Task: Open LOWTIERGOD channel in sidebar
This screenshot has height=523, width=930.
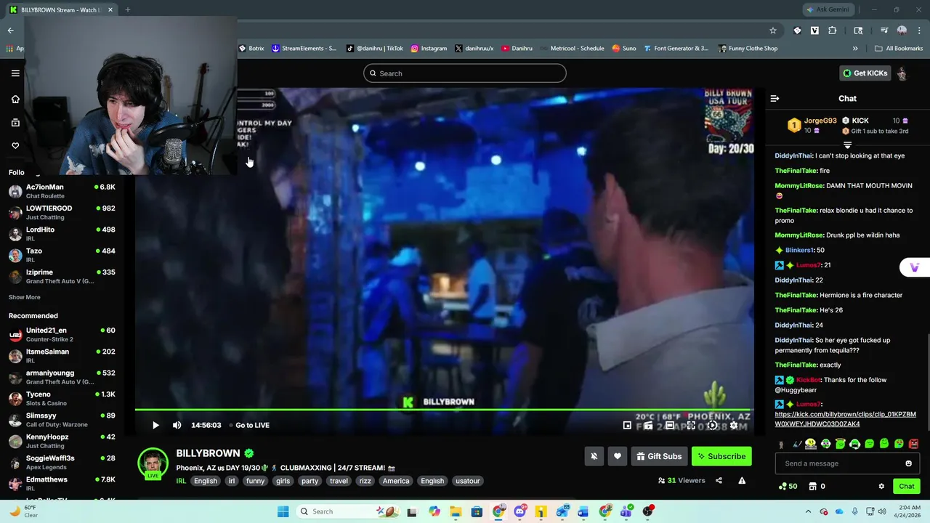Action: 62,212
